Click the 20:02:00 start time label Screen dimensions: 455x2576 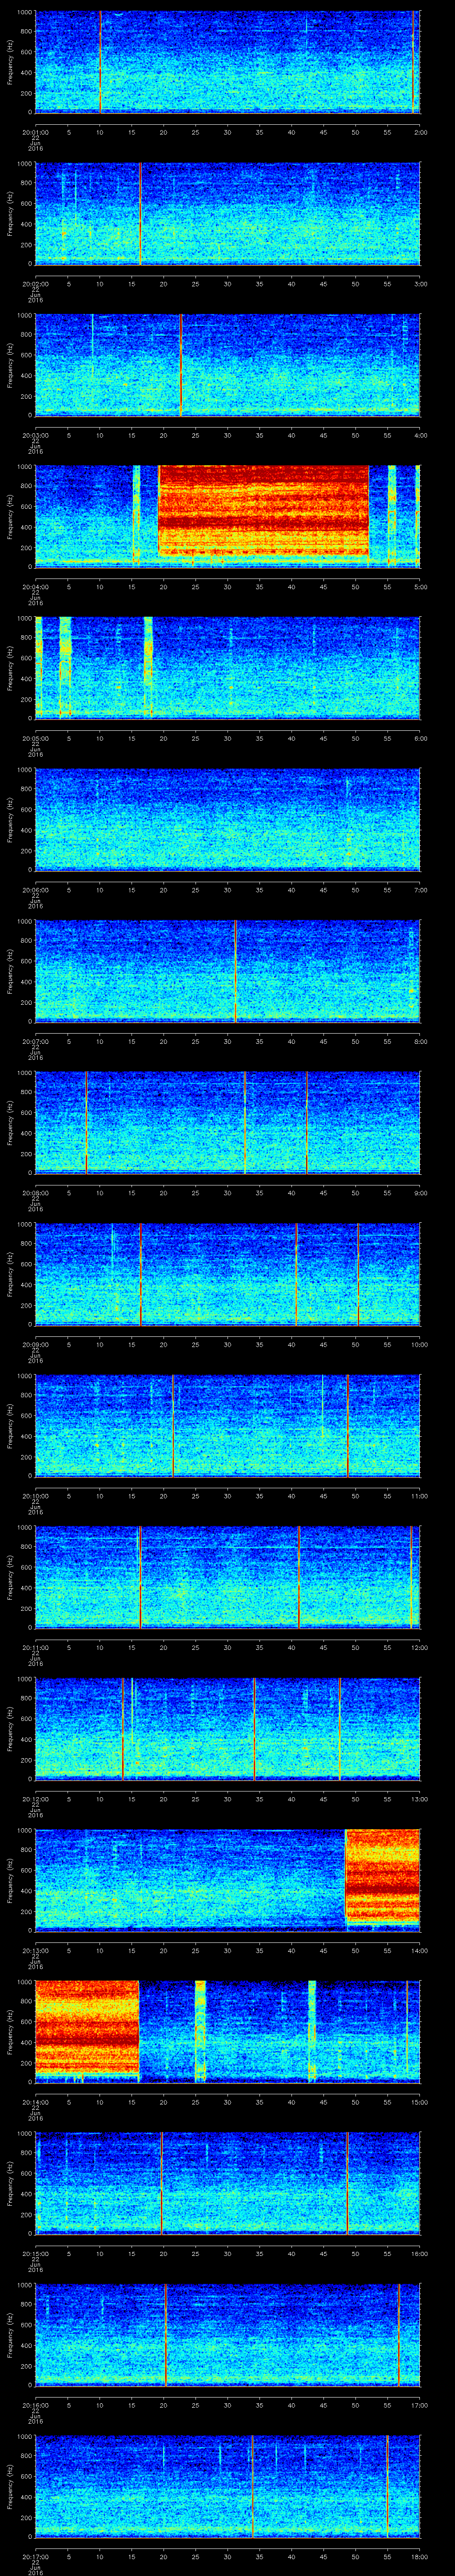pos(35,284)
